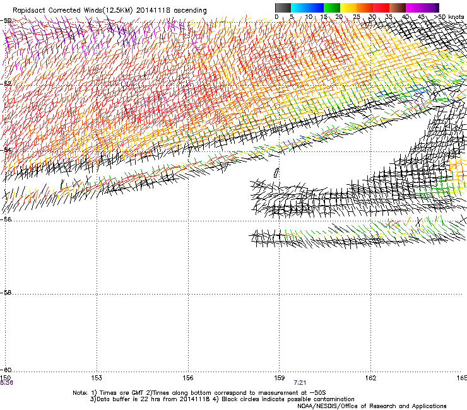Image resolution: width=467 pixels, height=410 pixels.
Task: Click the 'Data buffer is 22 hrs' note
Action: pos(222,399)
